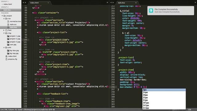Open left pane tab list dropdown
This screenshot has width=197, height=111.
coord(107,2)
